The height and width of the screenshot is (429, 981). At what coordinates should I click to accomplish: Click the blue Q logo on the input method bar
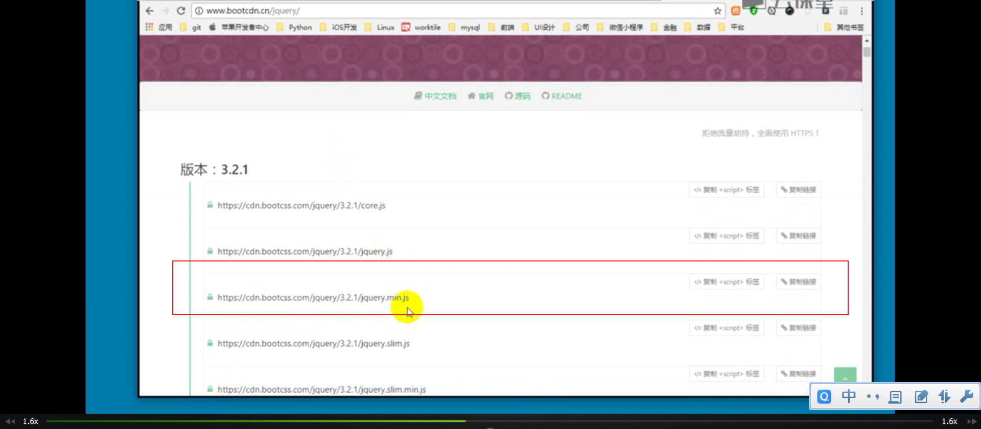point(824,397)
